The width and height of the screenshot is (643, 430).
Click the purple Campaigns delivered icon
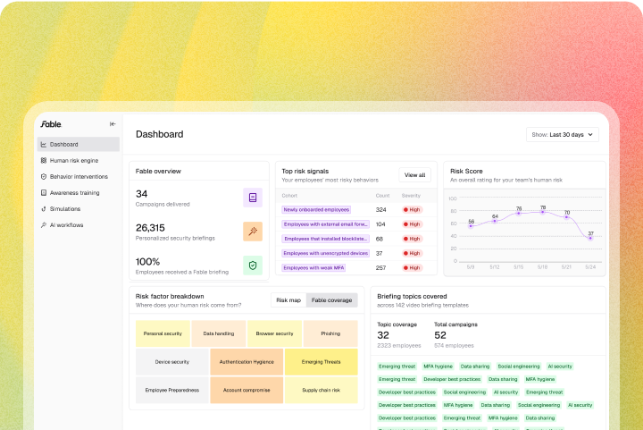[x=253, y=198]
